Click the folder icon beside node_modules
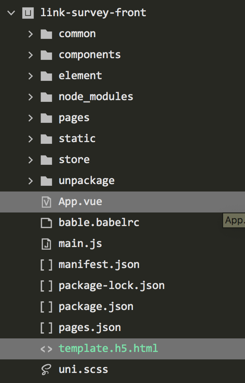The width and height of the screenshot is (245, 383). pos(46,97)
